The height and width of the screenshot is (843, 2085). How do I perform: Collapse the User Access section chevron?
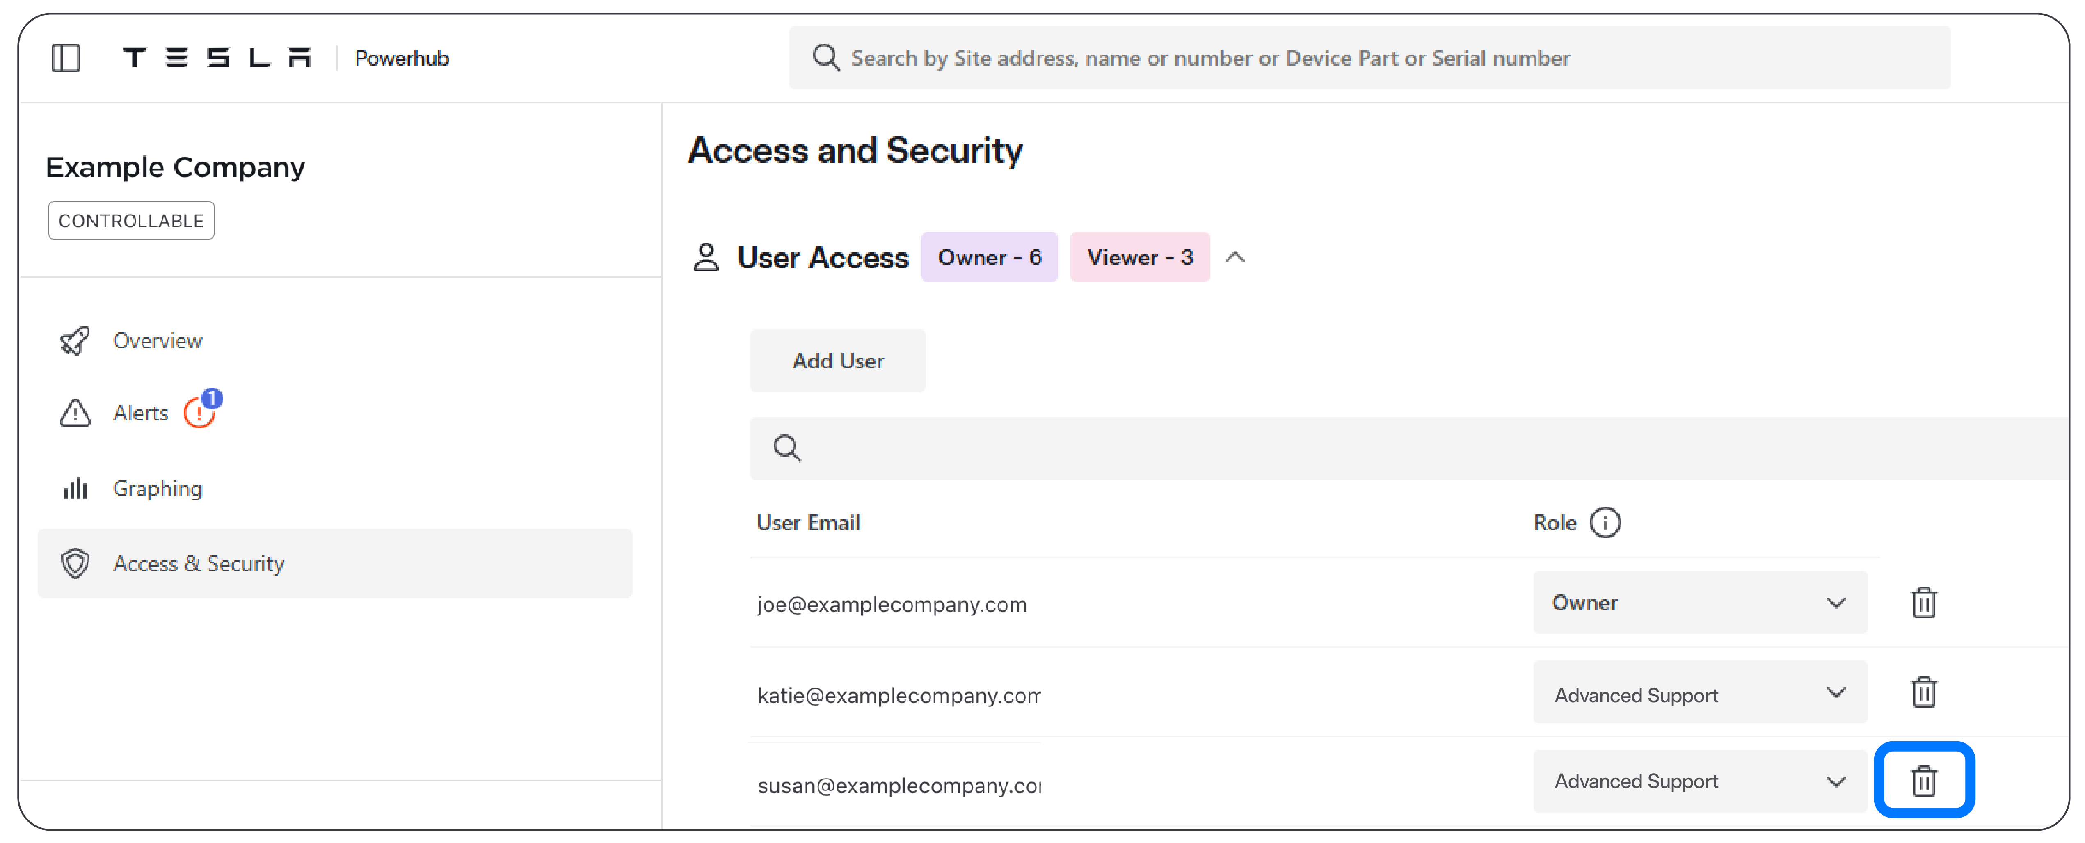pos(1235,257)
